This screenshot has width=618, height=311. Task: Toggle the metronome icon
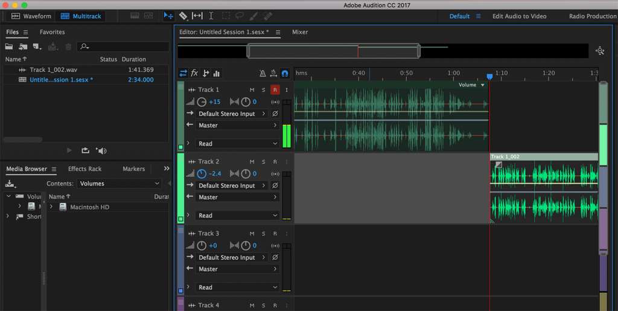click(x=263, y=74)
